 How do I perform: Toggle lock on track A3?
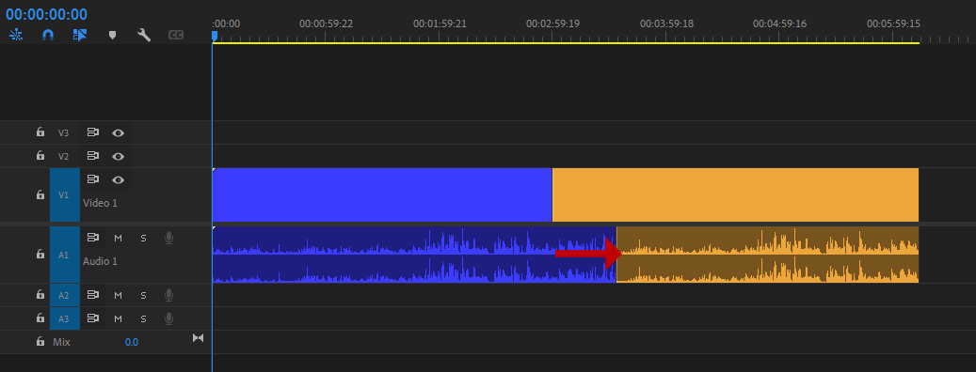pos(40,318)
